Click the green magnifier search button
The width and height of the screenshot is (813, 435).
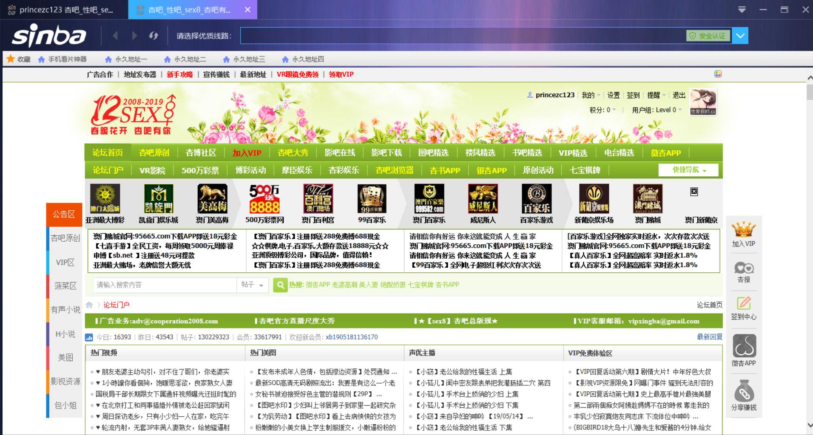[280, 285]
